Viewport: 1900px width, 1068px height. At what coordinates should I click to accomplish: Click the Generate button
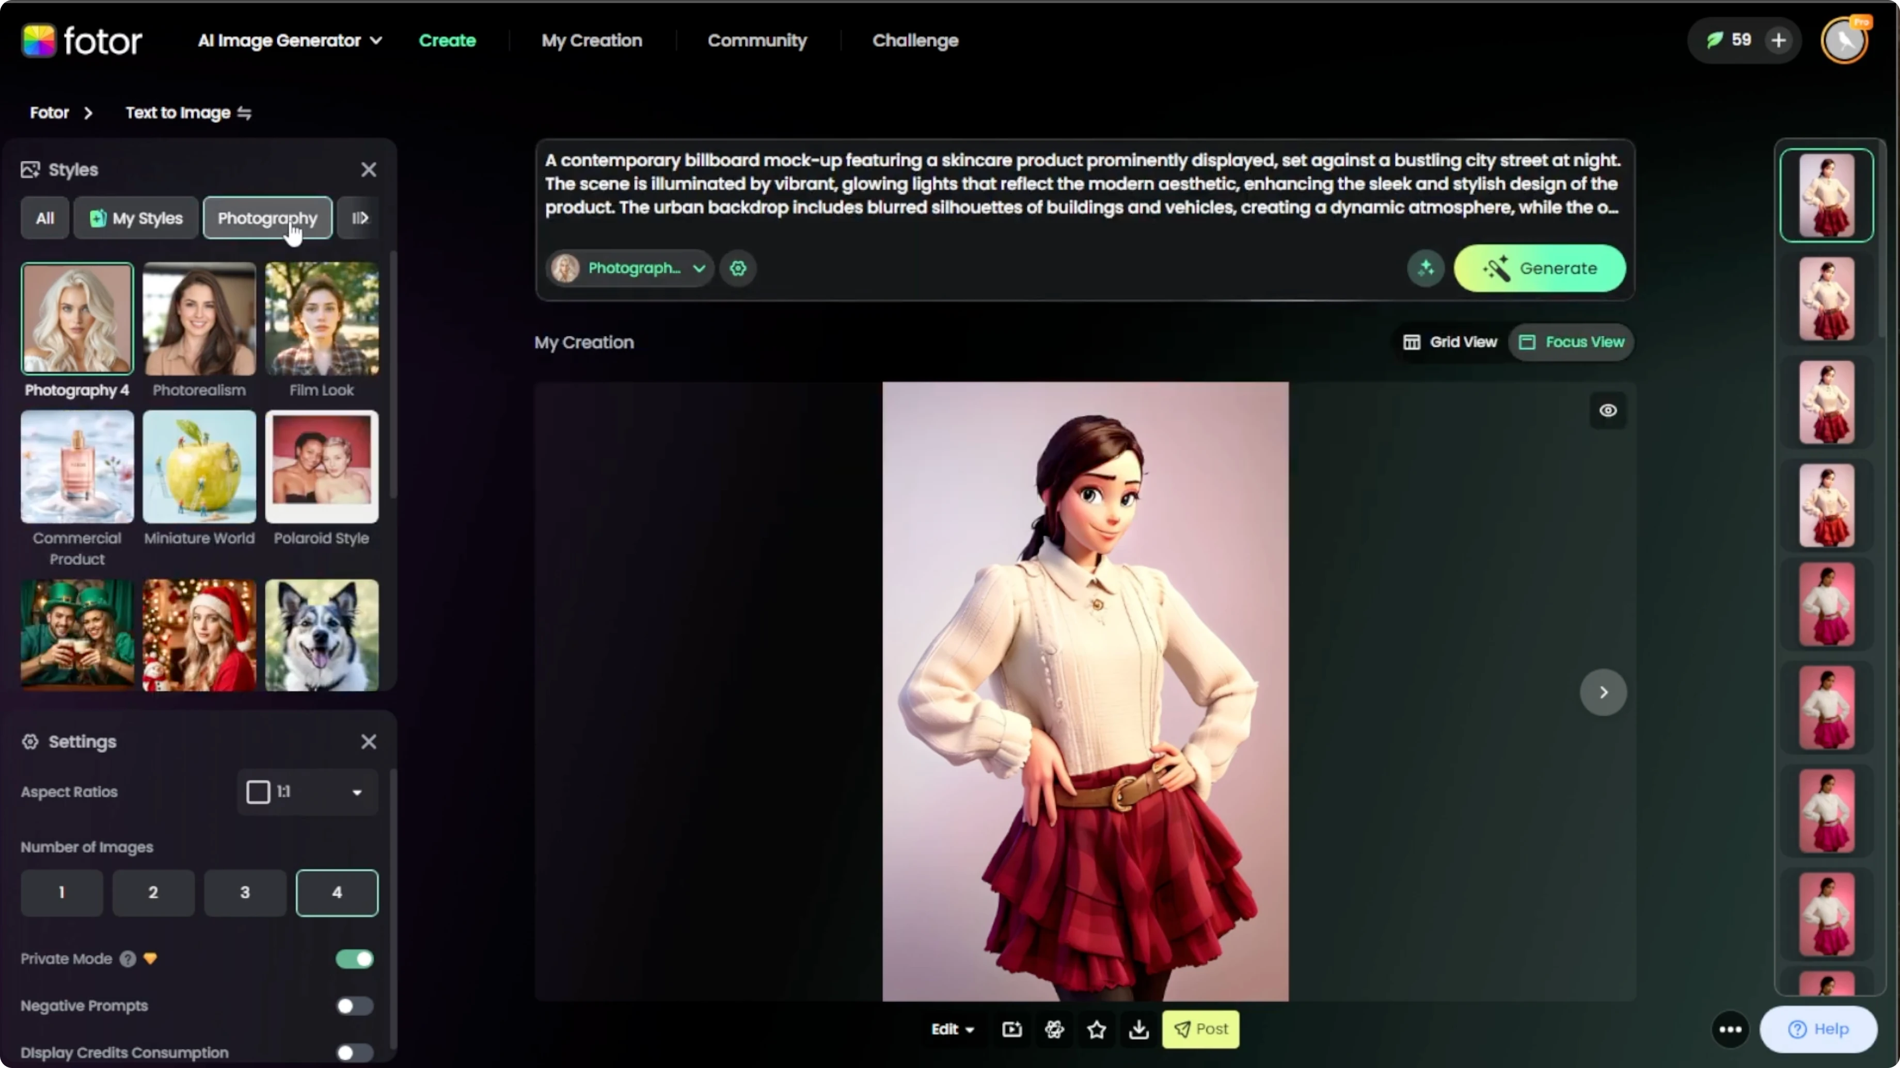click(1539, 268)
